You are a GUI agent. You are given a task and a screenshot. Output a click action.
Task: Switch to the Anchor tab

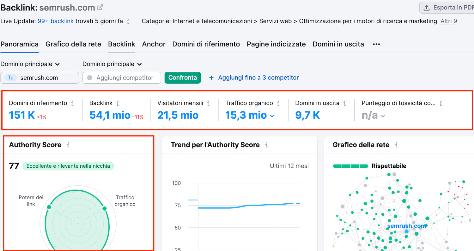point(154,44)
